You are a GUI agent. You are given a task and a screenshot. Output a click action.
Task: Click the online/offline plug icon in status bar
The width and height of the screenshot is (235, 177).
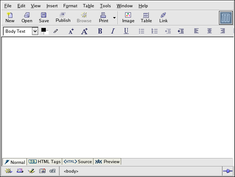pos(228,171)
